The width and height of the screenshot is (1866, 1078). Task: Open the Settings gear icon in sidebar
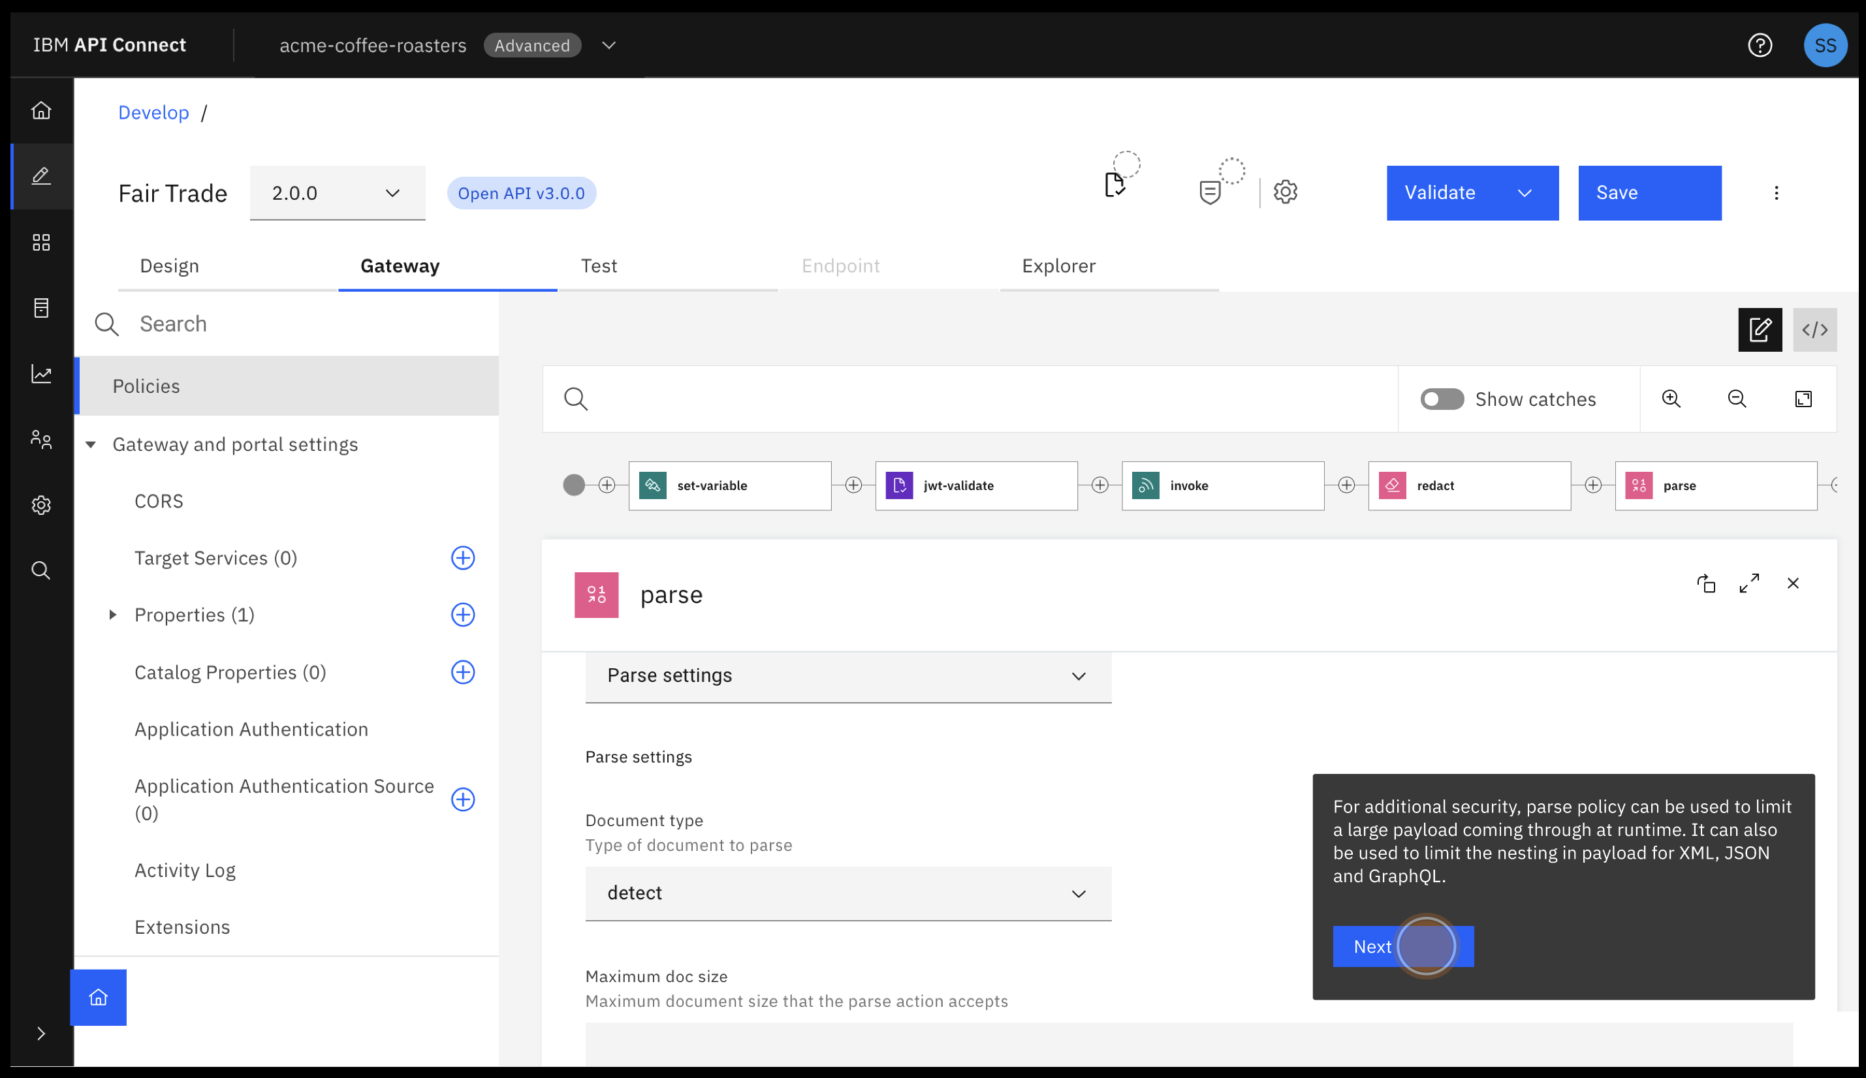coord(42,504)
